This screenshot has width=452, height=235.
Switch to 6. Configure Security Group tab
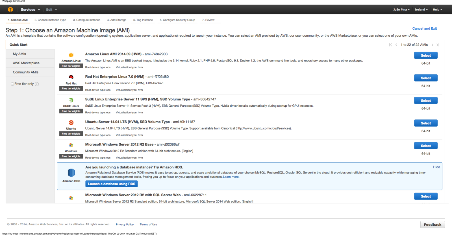point(177,20)
